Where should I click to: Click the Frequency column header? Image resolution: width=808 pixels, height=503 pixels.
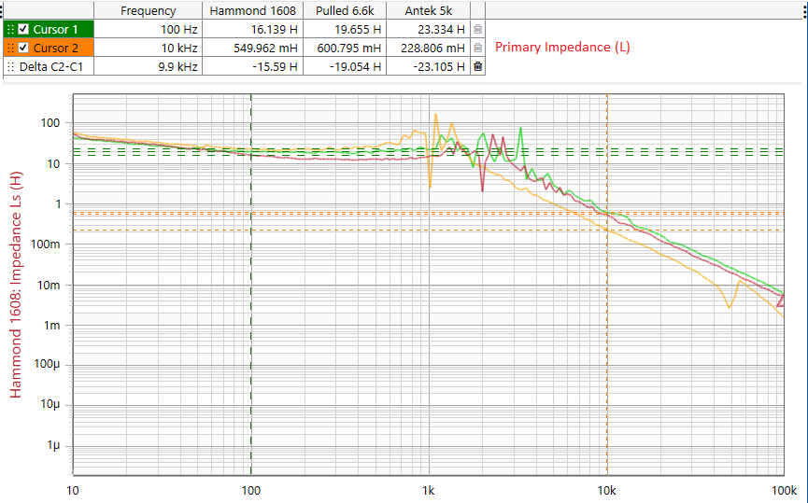(148, 10)
